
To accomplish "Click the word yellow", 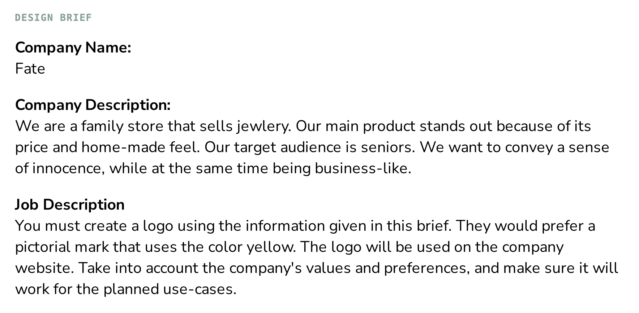I will 271,247.
